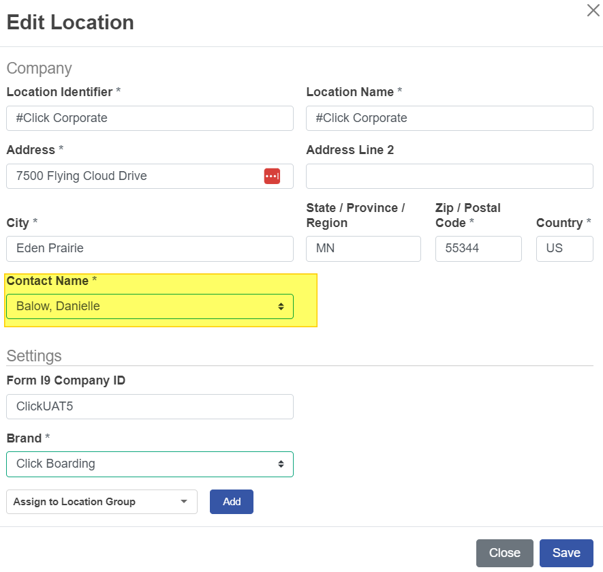Focus the City field showing Eden Prairie
Viewport: 603px width, 572px height.
coord(150,249)
